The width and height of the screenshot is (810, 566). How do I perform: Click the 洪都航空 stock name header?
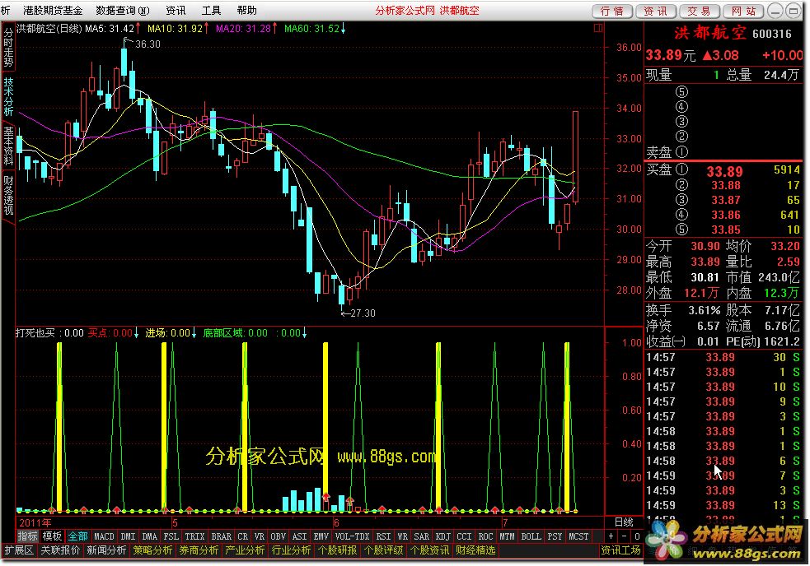coord(710,33)
